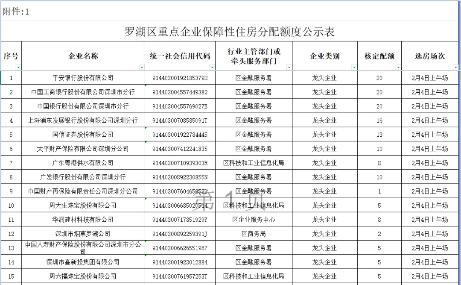Click the 序号 header cell

pyautogui.click(x=11, y=56)
